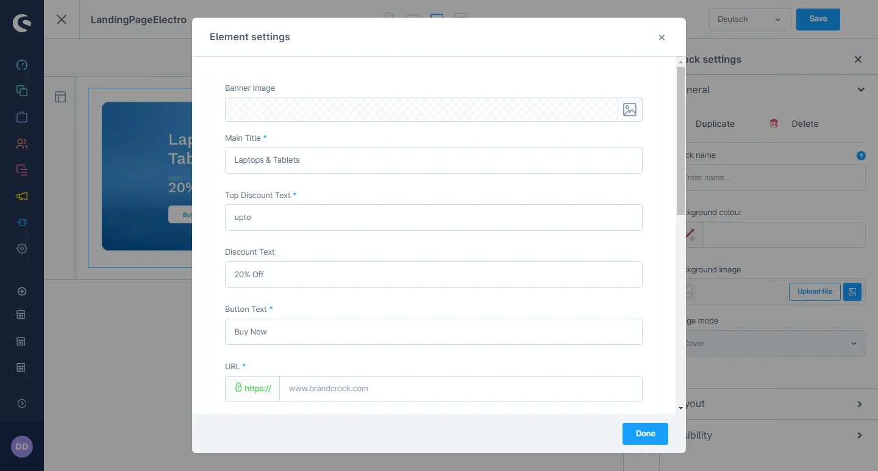Image resolution: width=878 pixels, height=471 pixels.
Task: Collapse the General section chevron
Action: 861,90
